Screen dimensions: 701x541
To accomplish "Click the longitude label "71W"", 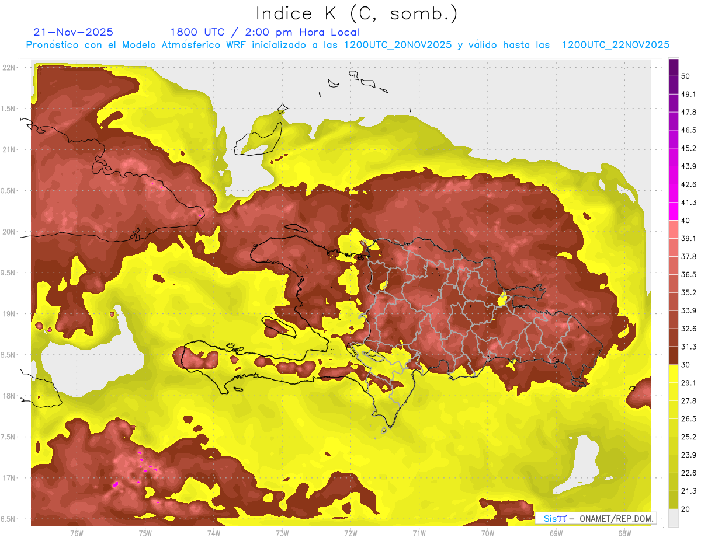I will click(x=419, y=533).
